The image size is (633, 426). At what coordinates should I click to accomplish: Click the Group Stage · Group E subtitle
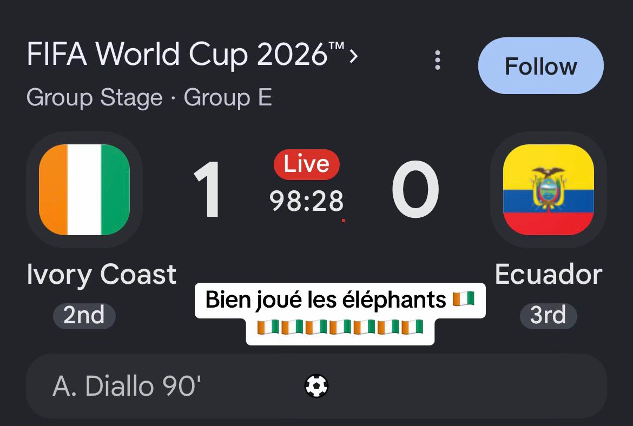(149, 98)
